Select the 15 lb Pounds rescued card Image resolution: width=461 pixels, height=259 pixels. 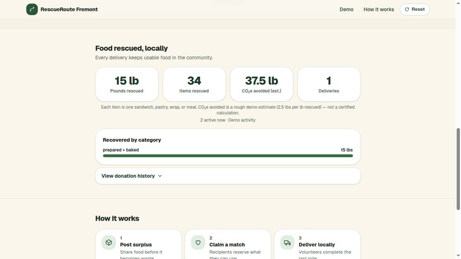127,85
